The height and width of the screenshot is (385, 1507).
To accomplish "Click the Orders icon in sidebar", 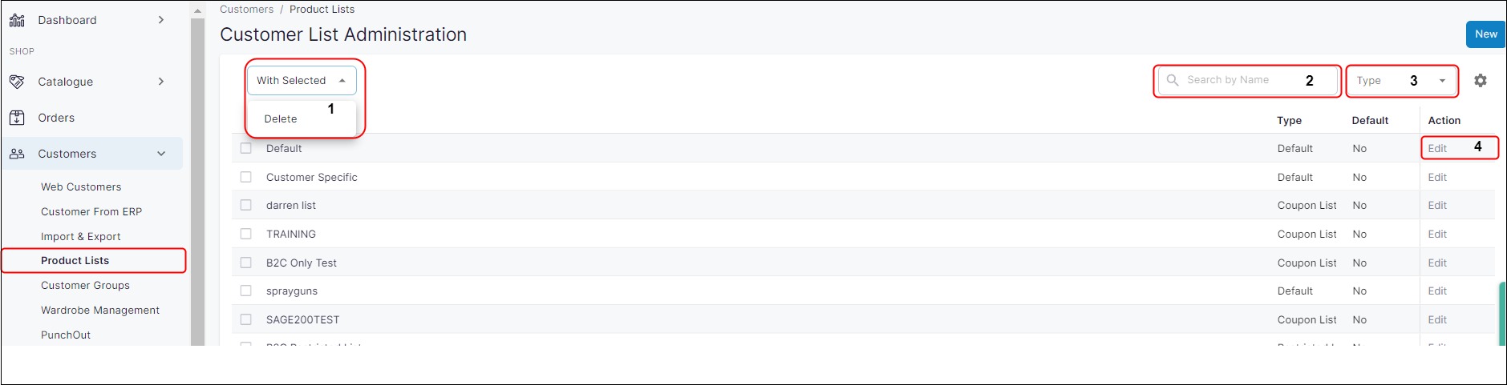I will click(17, 118).
